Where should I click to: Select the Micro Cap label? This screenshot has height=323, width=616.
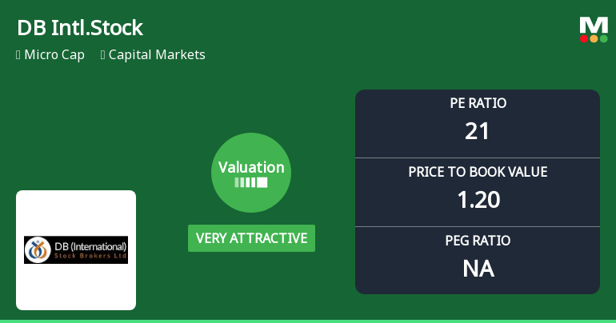pyautogui.click(x=54, y=55)
